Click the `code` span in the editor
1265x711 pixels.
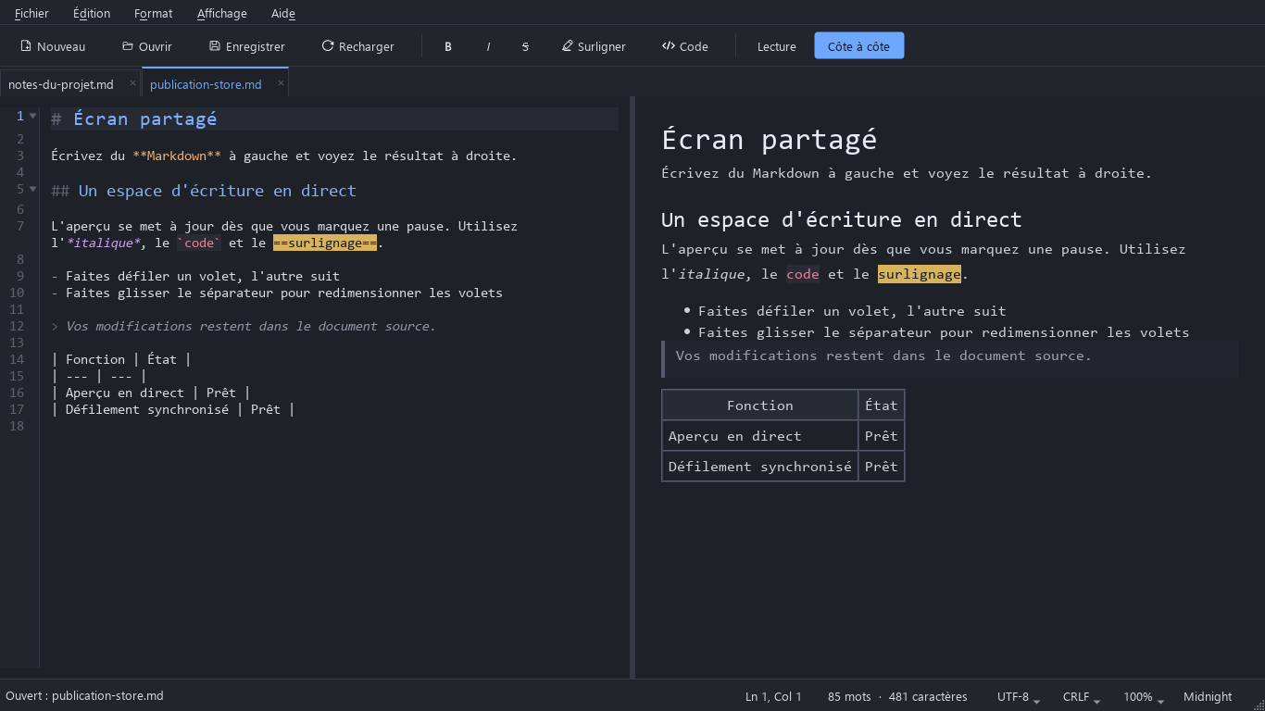click(x=199, y=243)
